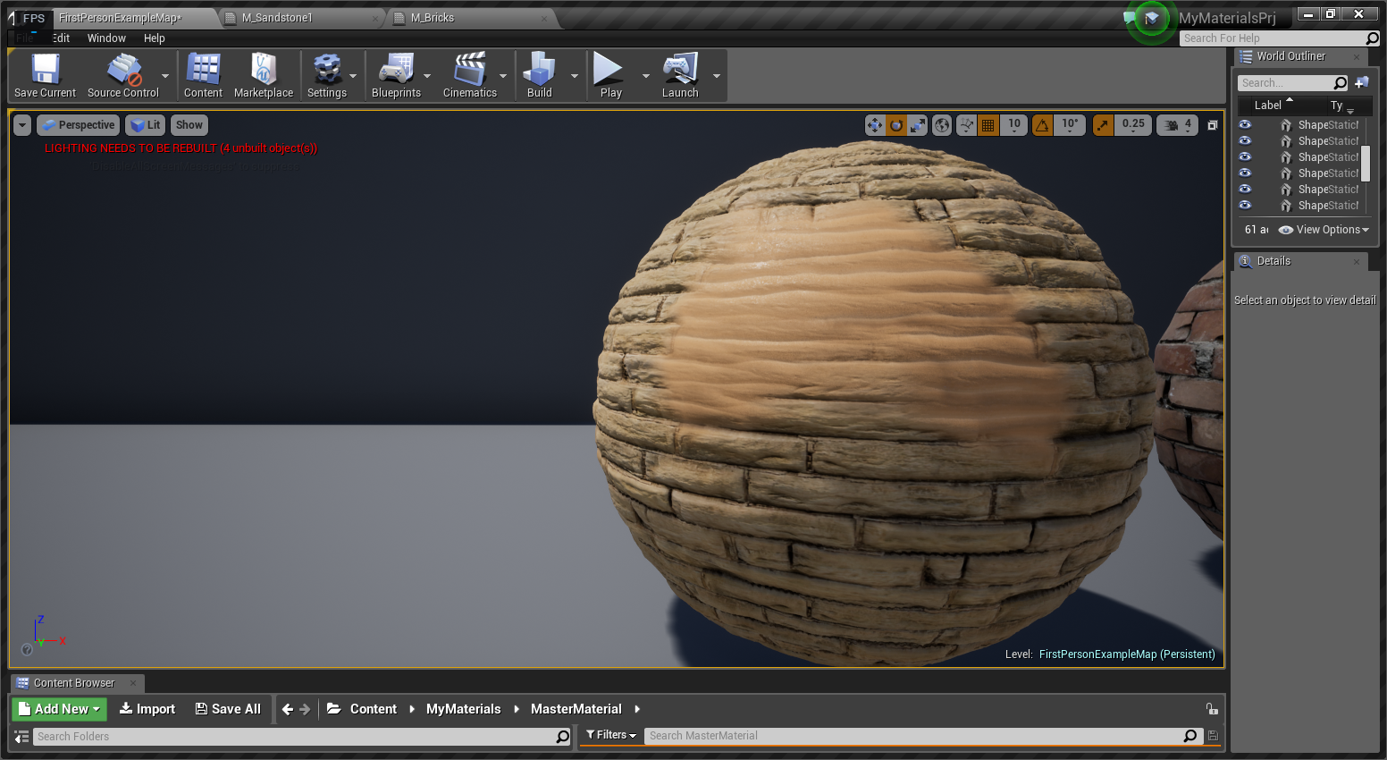Expand the View Options dropdown in World Outliner

1323,229
